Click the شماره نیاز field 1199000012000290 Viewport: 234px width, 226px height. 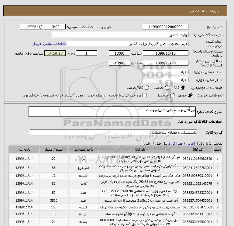point(166,27)
